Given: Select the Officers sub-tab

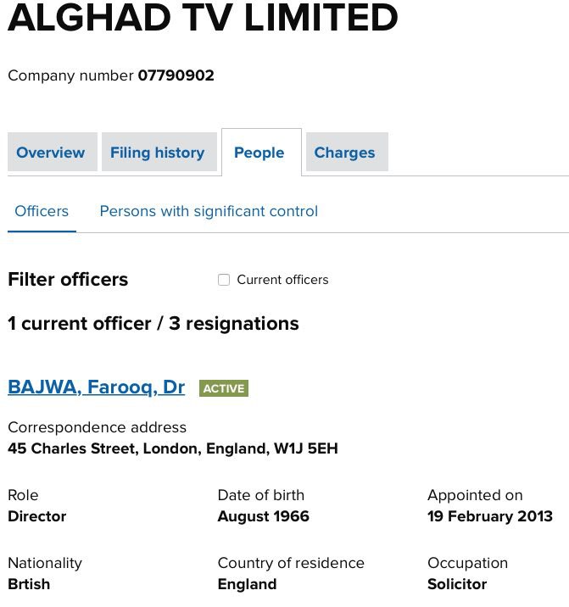Looking at the screenshot, I should click(x=42, y=211).
